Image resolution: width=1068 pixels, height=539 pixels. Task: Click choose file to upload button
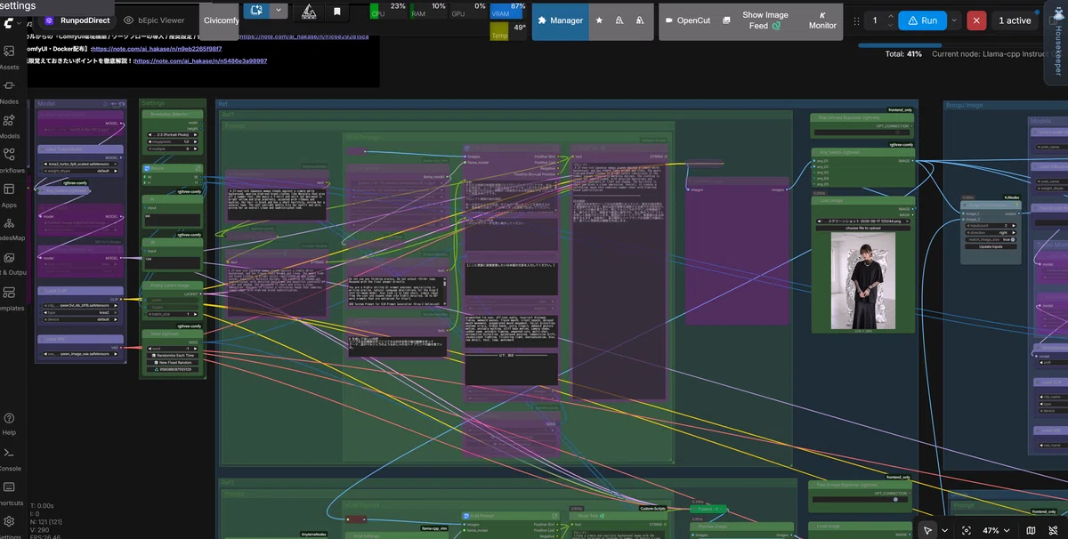(x=862, y=228)
